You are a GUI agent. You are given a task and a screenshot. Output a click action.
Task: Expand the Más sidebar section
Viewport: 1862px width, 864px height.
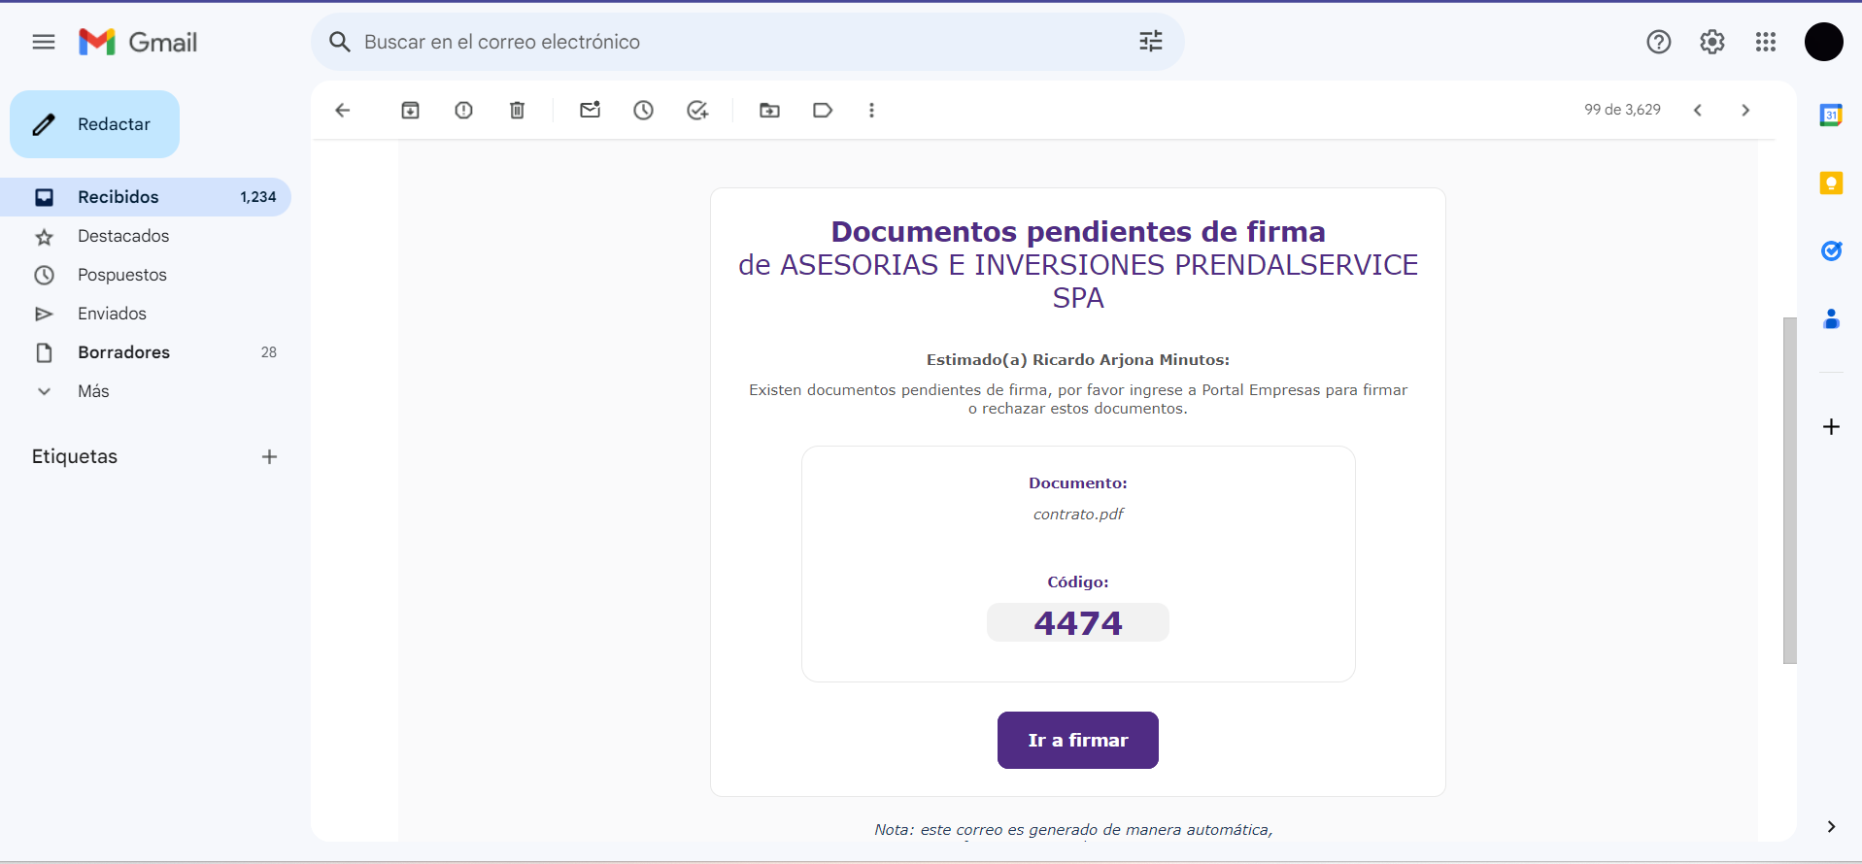coord(93,391)
